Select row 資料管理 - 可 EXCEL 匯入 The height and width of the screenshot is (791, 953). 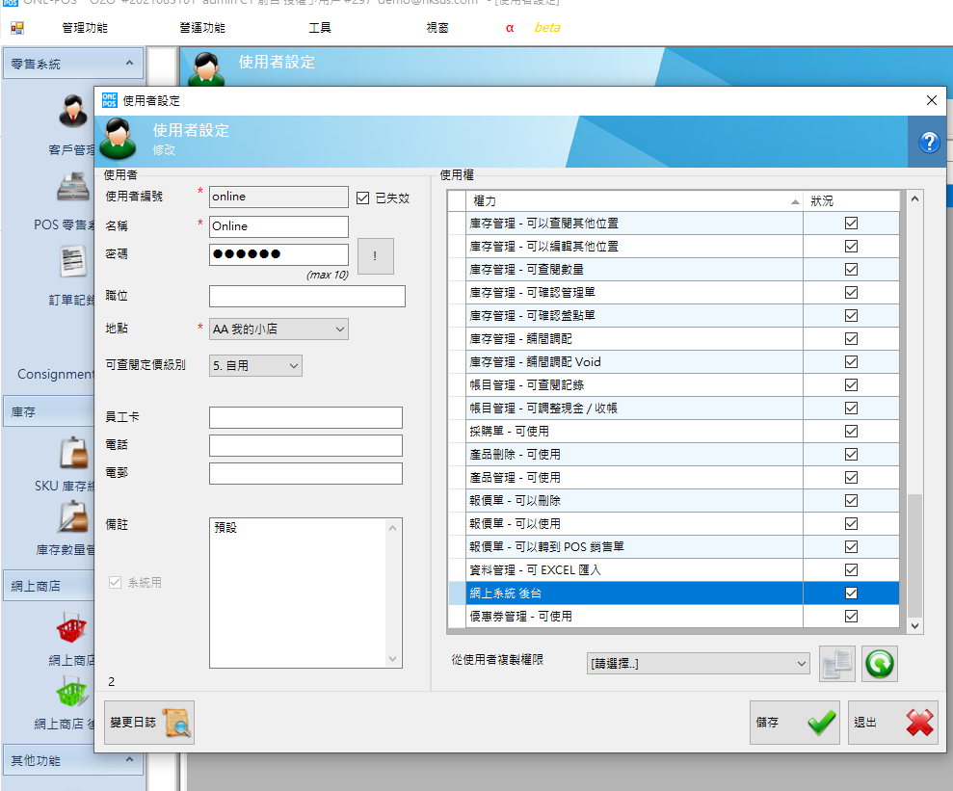pos(674,569)
